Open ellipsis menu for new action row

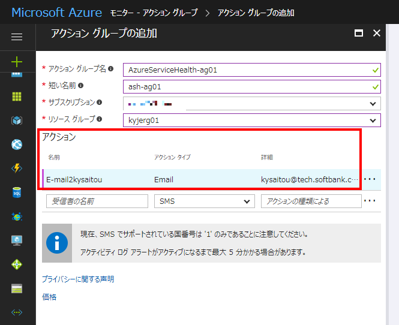tap(370, 201)
